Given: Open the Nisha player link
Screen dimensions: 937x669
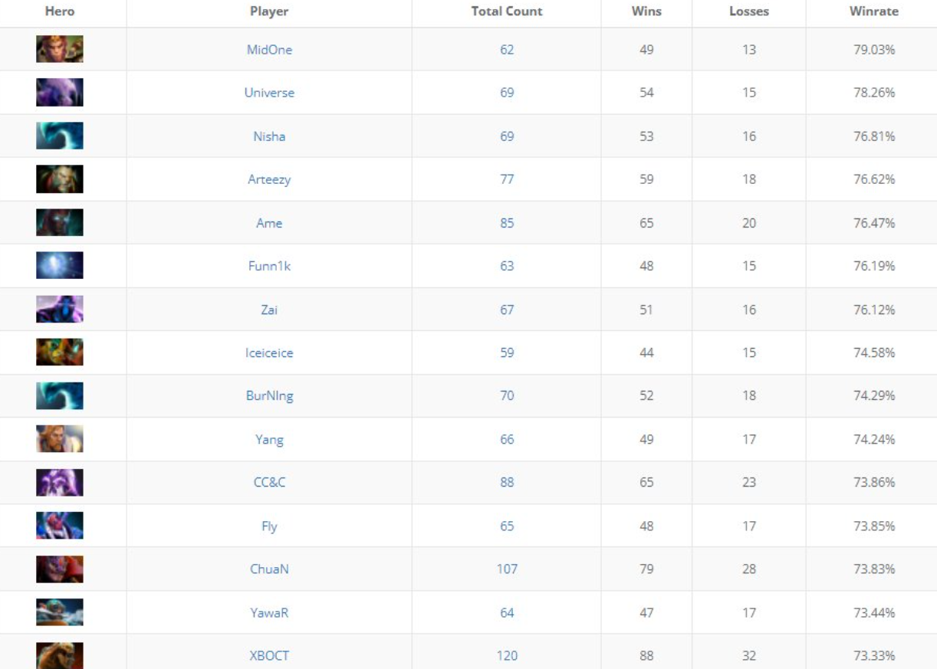Looking at the screenshot, I should click(x=269, y=136).
